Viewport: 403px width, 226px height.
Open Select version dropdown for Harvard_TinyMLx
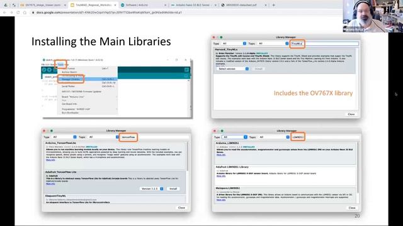click(x=233, y=69)
